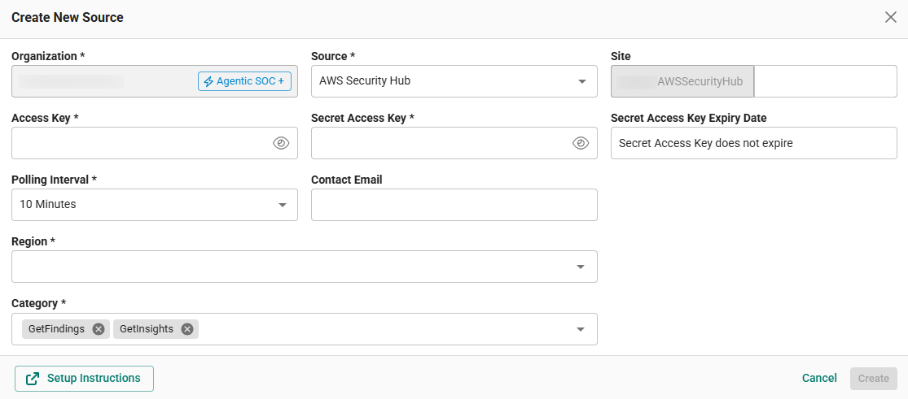The height and width of the screenshot is (399, 908).
Task: Open the Region dropdown arrow
Action: click(581, 267)
